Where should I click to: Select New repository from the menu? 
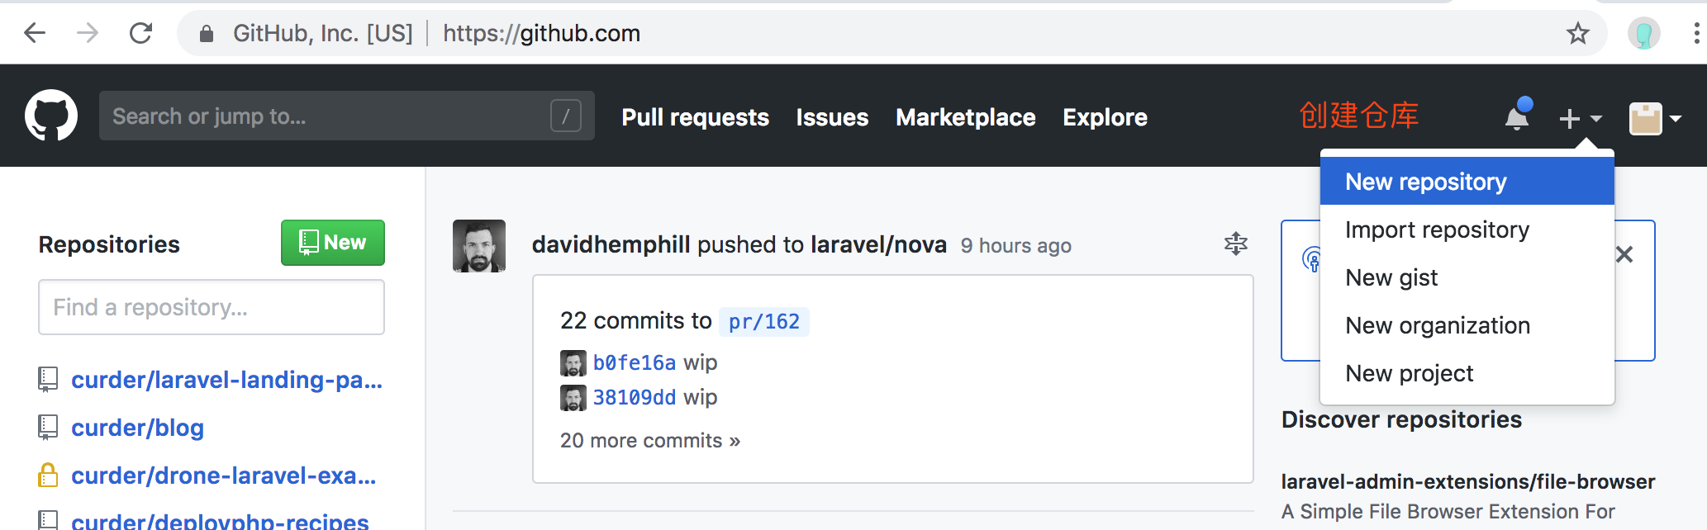click(1425, 182)
